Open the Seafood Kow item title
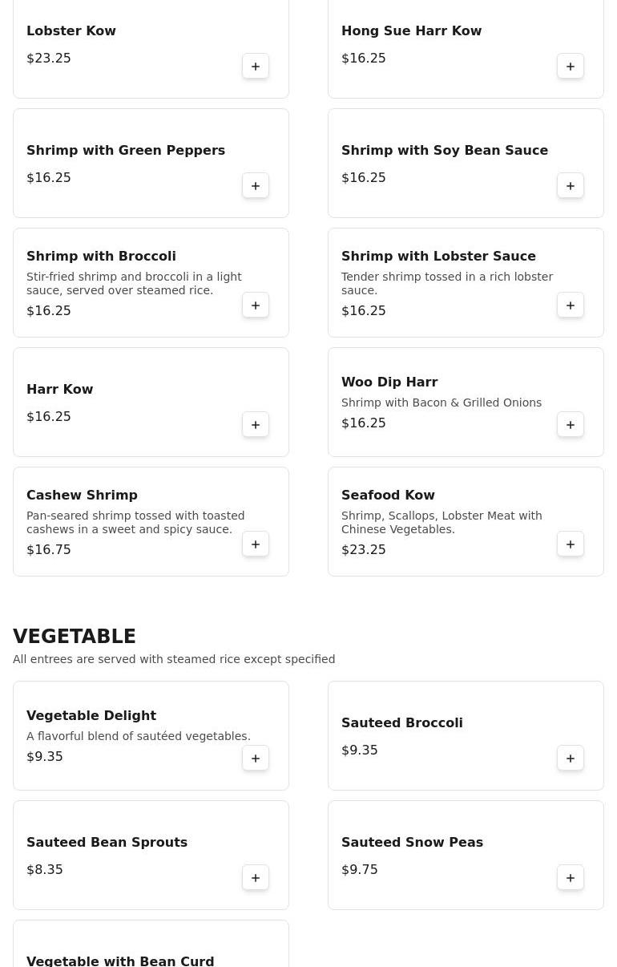Viewport: 617px width, 967px height. 388,496
